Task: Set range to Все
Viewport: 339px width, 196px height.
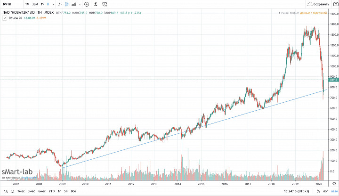Action: 73,191
